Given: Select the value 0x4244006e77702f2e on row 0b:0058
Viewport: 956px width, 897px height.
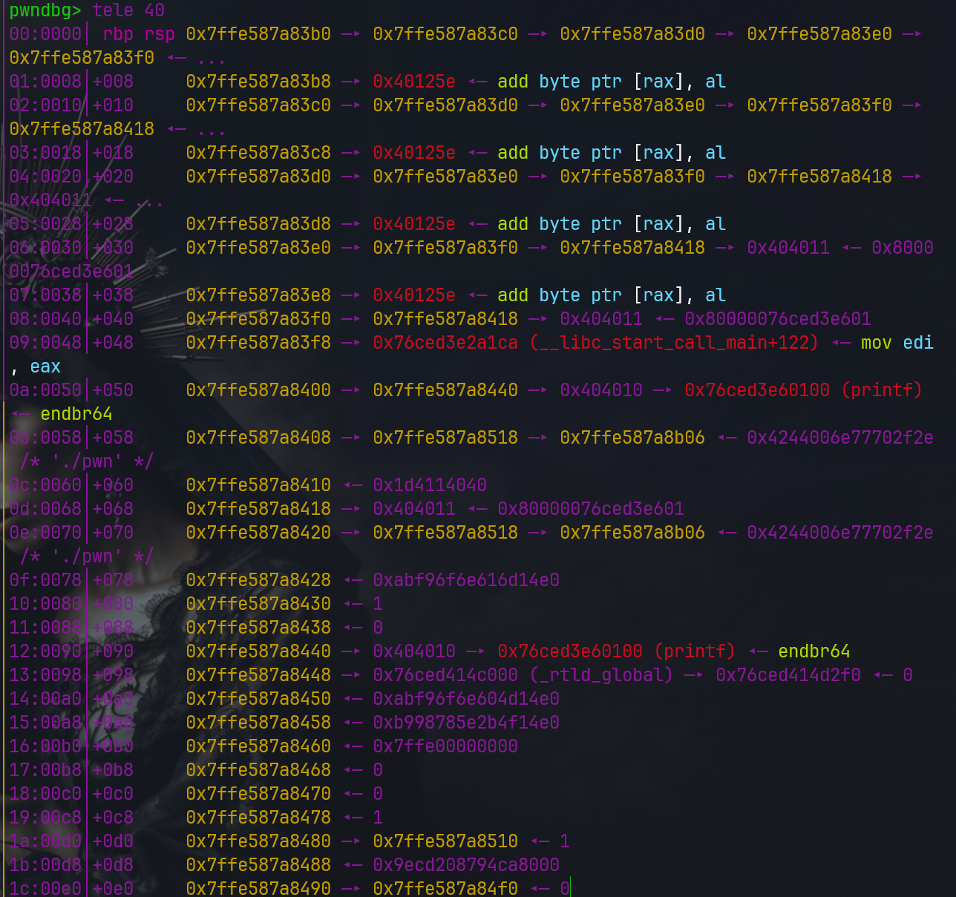Looking at the screenshot, I should (839, 437).
